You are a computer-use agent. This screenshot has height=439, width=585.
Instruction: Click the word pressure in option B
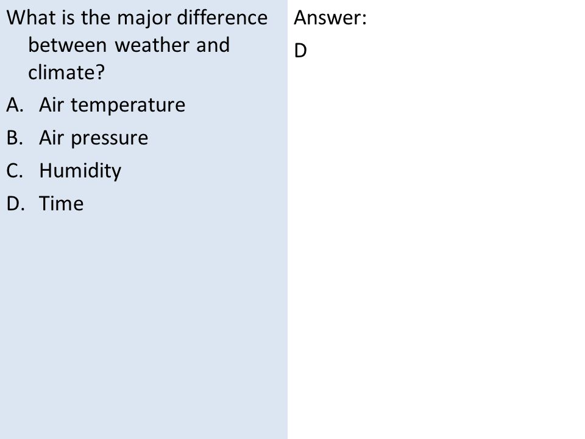tap(109, 138)
